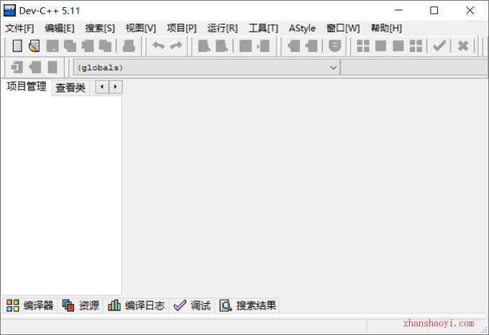Click the Toggle bookmark icon in second row

35,67
